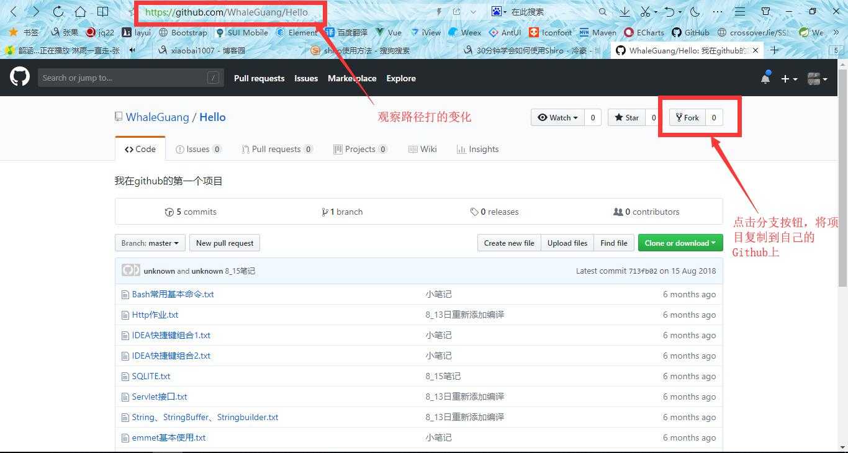Viewport: 848px width, 453px height.
Task: Open Pull requests in GitHub header
Action: tap(259, 78)
